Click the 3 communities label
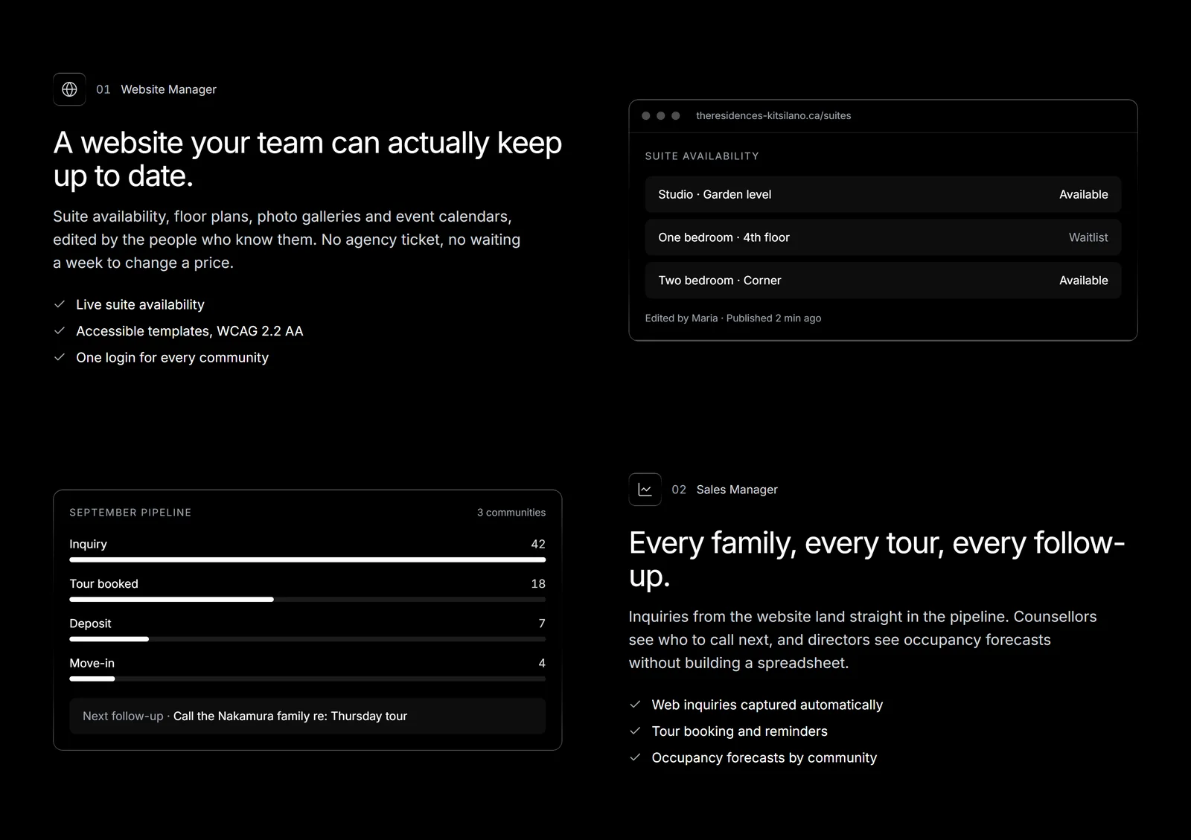 pyautogui.click(x=511, y=513)
